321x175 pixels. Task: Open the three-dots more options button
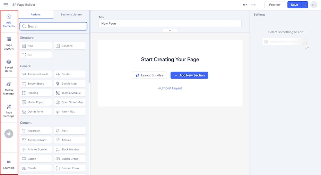click(314, 5)
